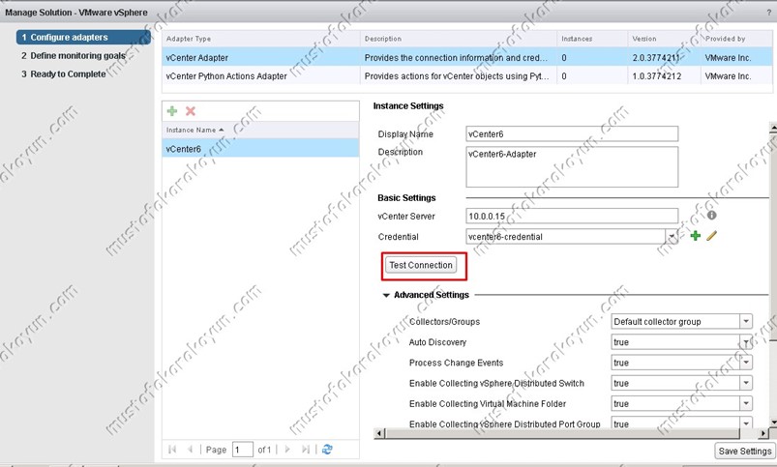Open Enable Collecting Virtual Machine Folder dropdown
777x467 pixels.
click(x=746, y=403)
